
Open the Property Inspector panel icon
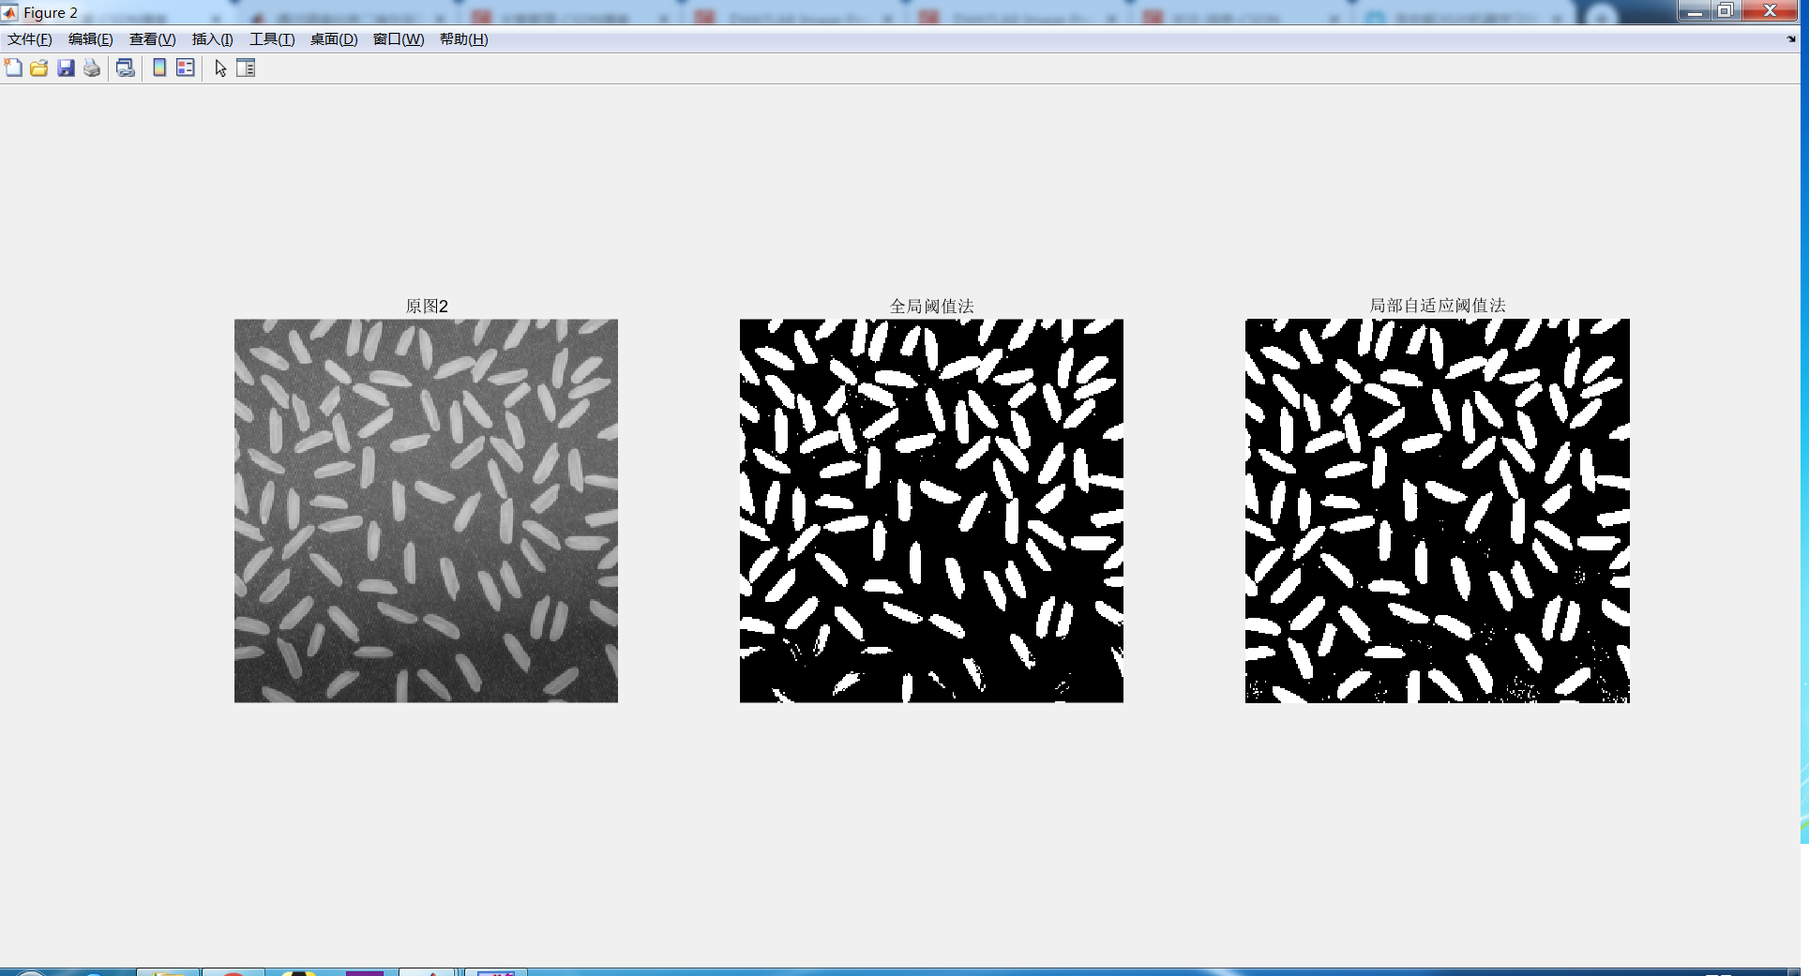tap(246, 68)
